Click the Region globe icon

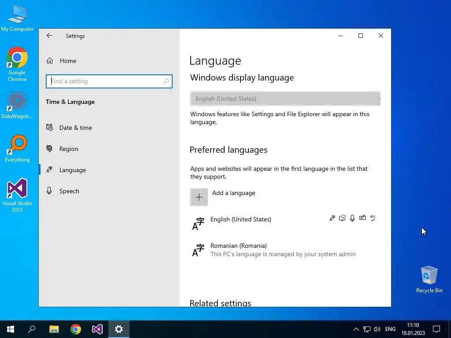coord(49,148)
